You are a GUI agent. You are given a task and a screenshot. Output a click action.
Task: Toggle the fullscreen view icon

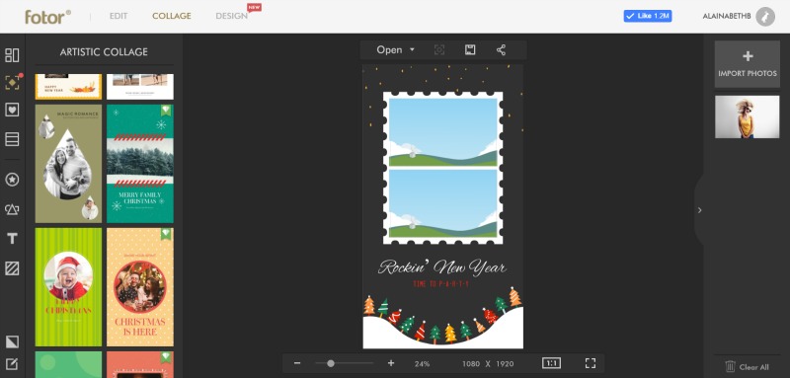pyautogui.click(x=591, y=363)
